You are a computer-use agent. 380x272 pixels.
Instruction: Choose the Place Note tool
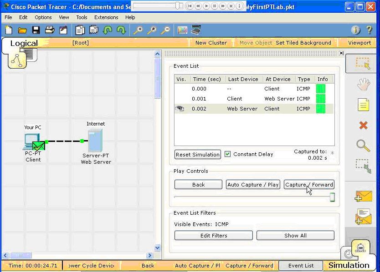point(363,105)
